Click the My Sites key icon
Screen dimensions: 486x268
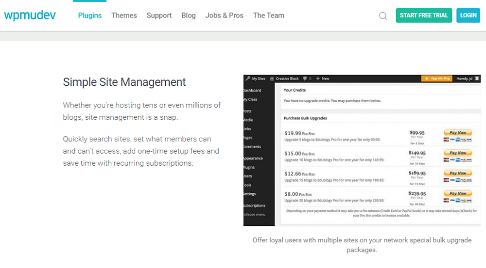pyautogui.click(x=248, y=79)
